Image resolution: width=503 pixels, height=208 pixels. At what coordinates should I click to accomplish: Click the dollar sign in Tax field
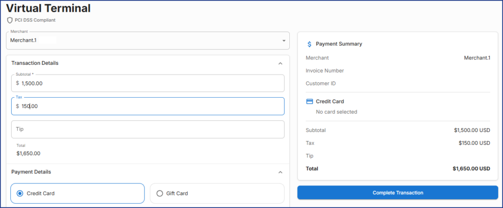[x=18, y=106]
